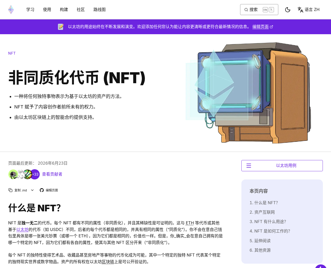Click the 本页内容 sidebar title
This screenshot has width=331, height=268.
point(259,191)
